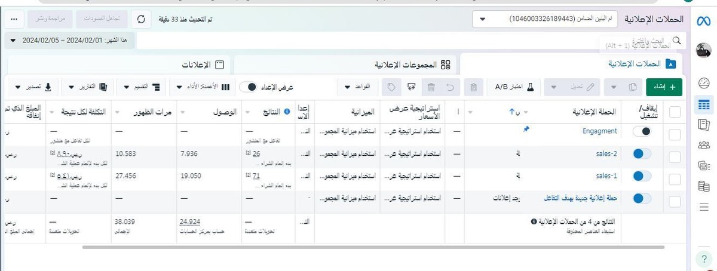This screenshot has width=717, height=271.
Task: Open the sales-2 campaign link
Action: point(606,153)
